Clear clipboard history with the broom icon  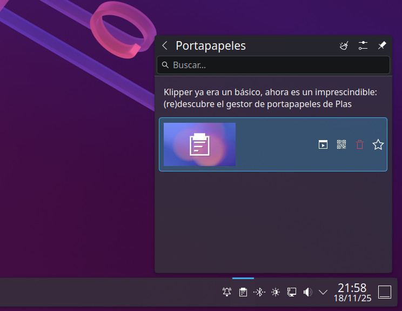[x=344, y=46]
